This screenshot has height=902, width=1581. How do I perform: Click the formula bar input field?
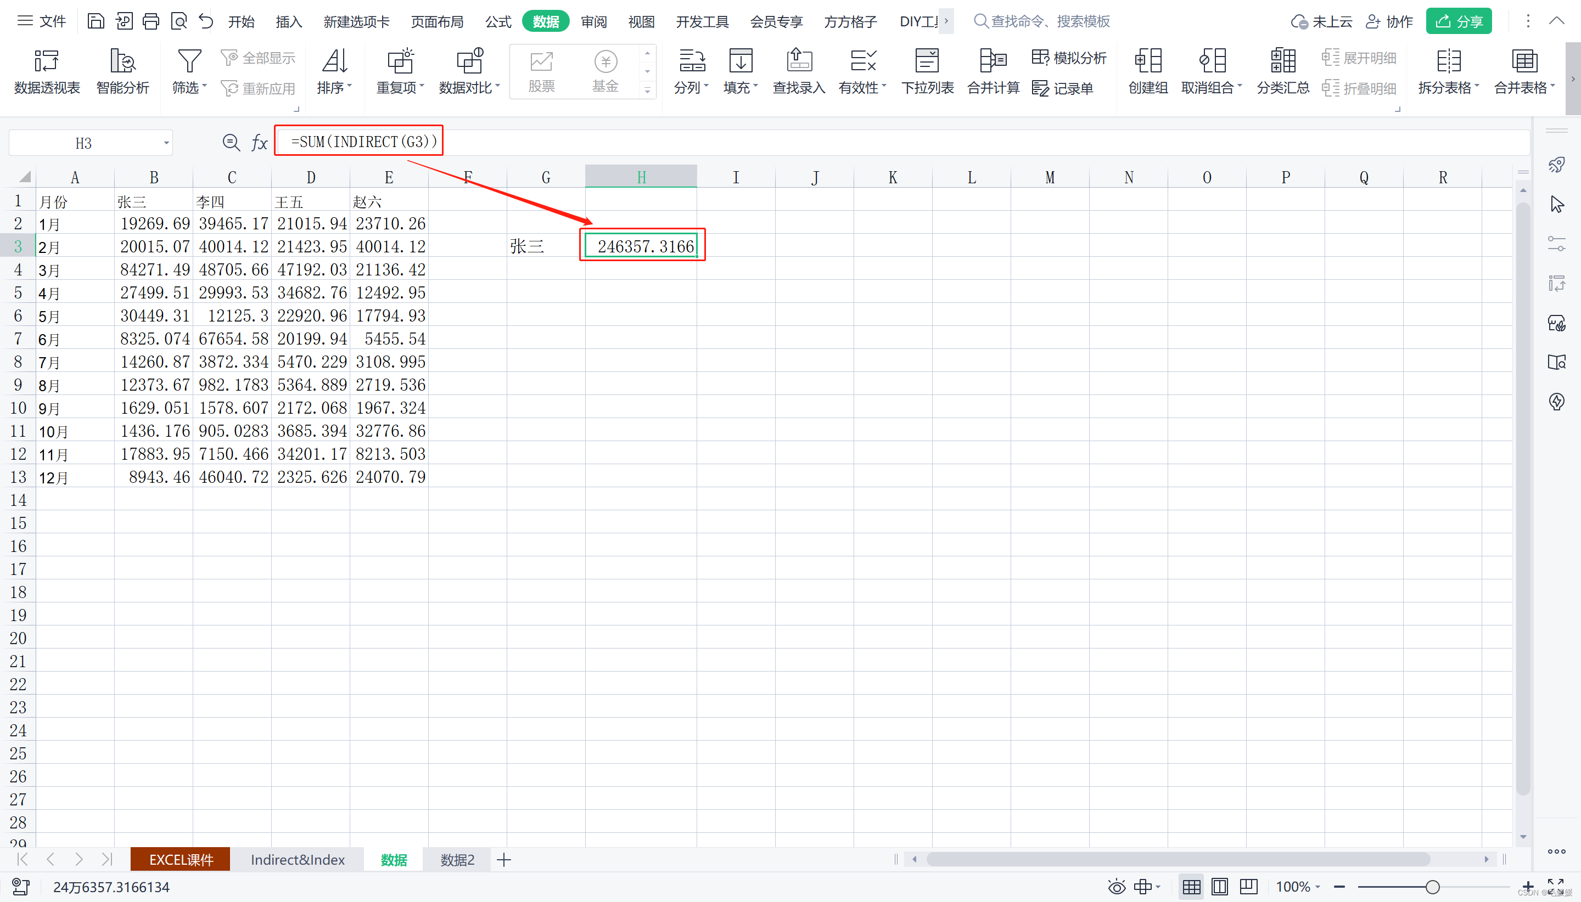(903, 142)
